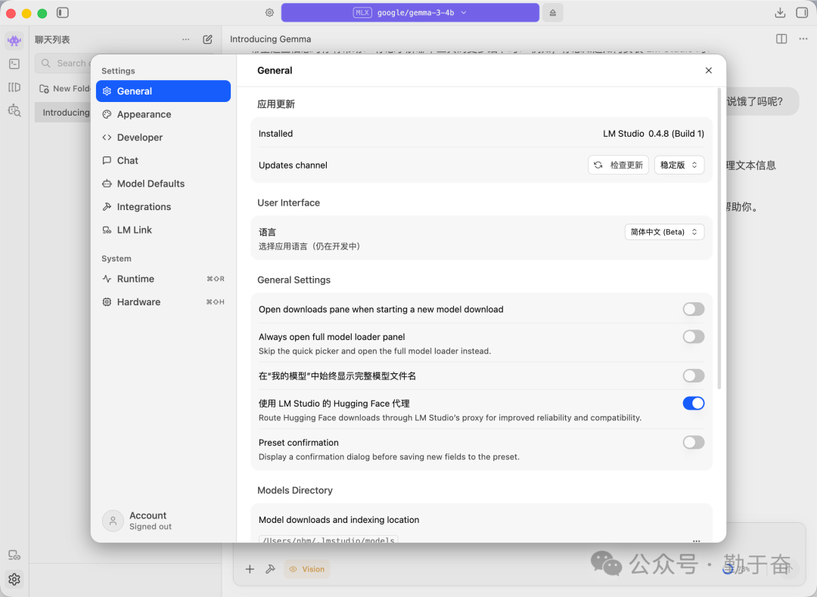Open the chat header more options ellipsis
Image resolution: width=817 pixels, height=597 pixels.
coord(803,39)
